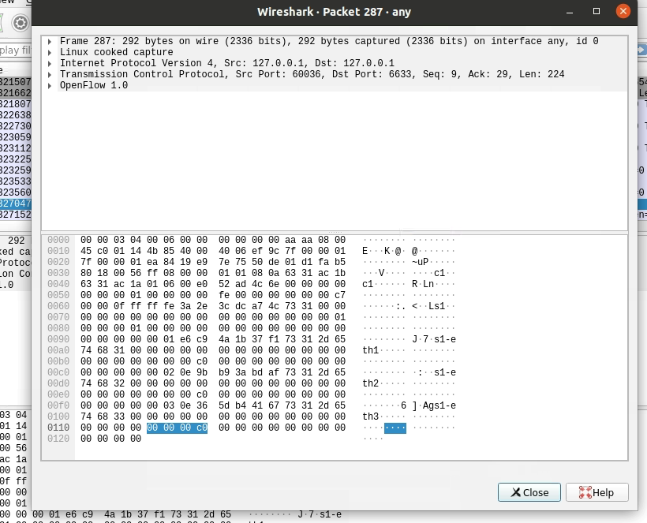
Task: Close the Packet 287 dialog via red X
Action: point(623,11)
